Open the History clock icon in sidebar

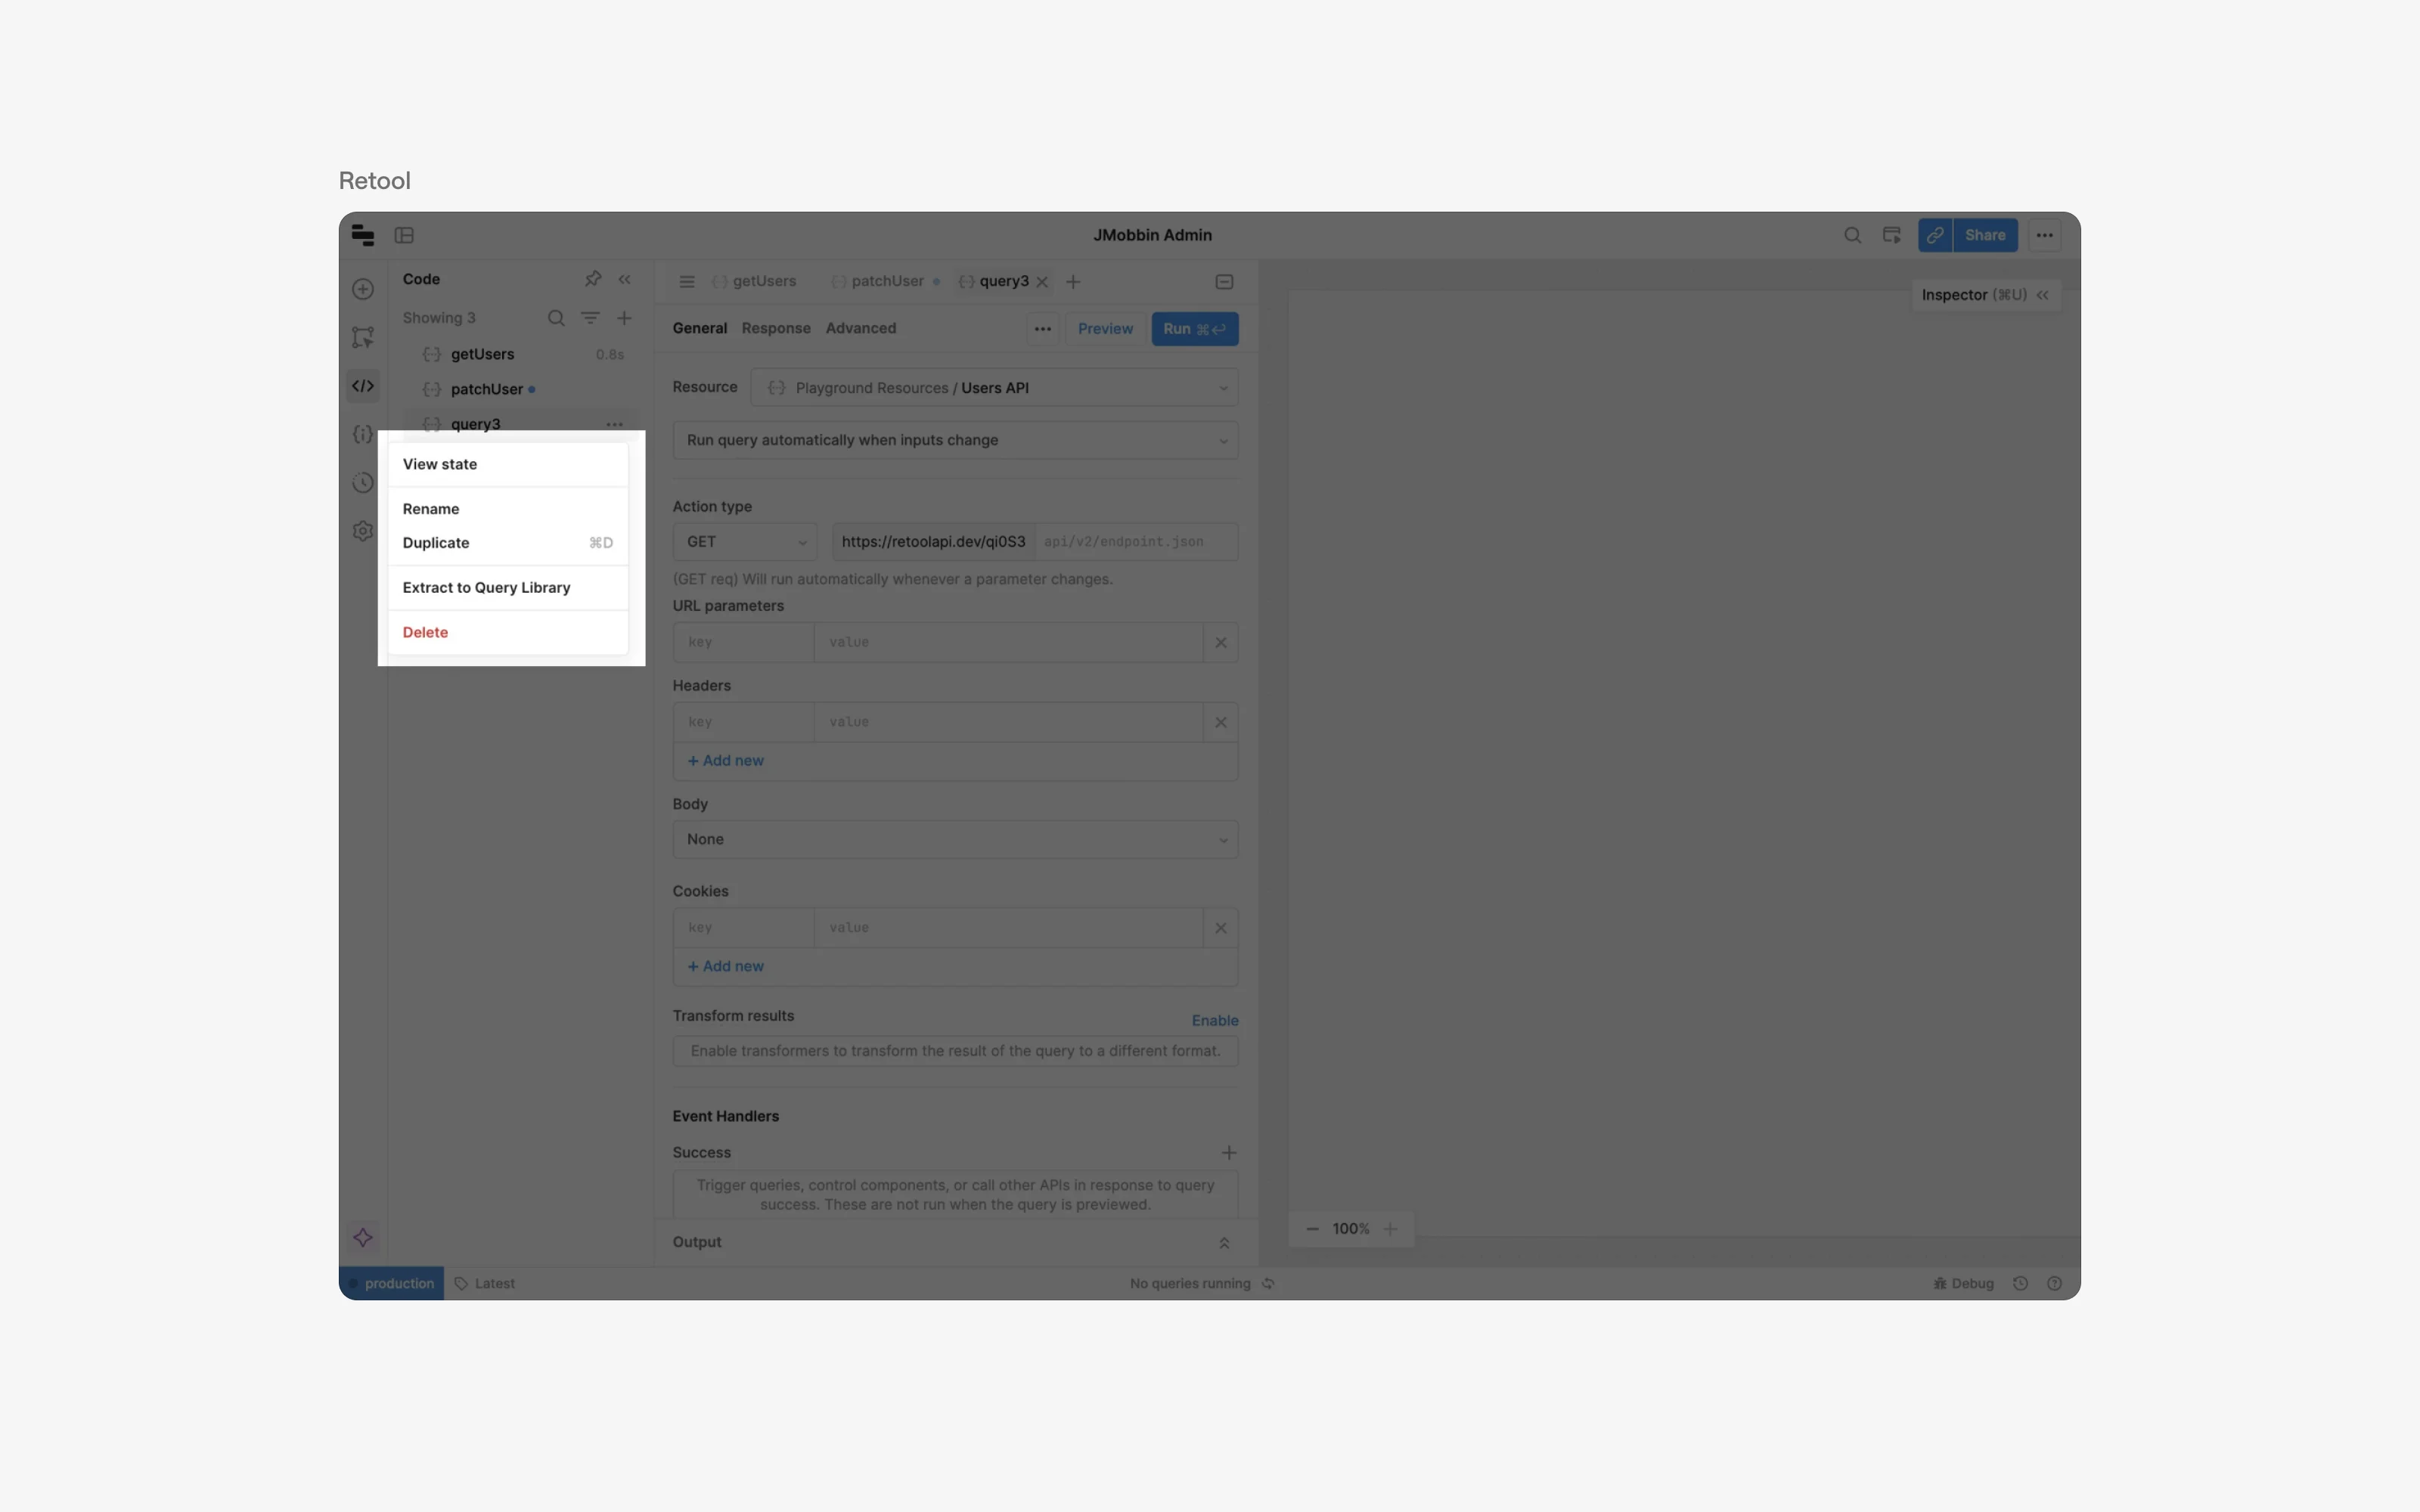(362, 483)
